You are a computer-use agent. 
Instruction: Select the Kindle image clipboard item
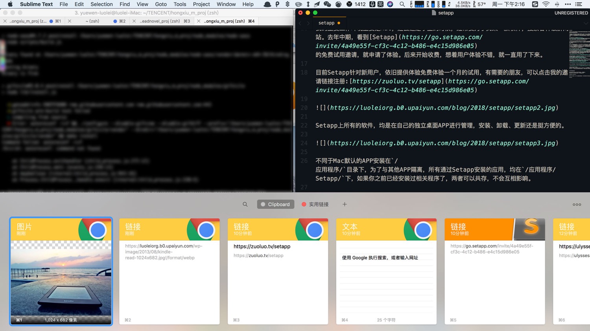pos(61,271)
